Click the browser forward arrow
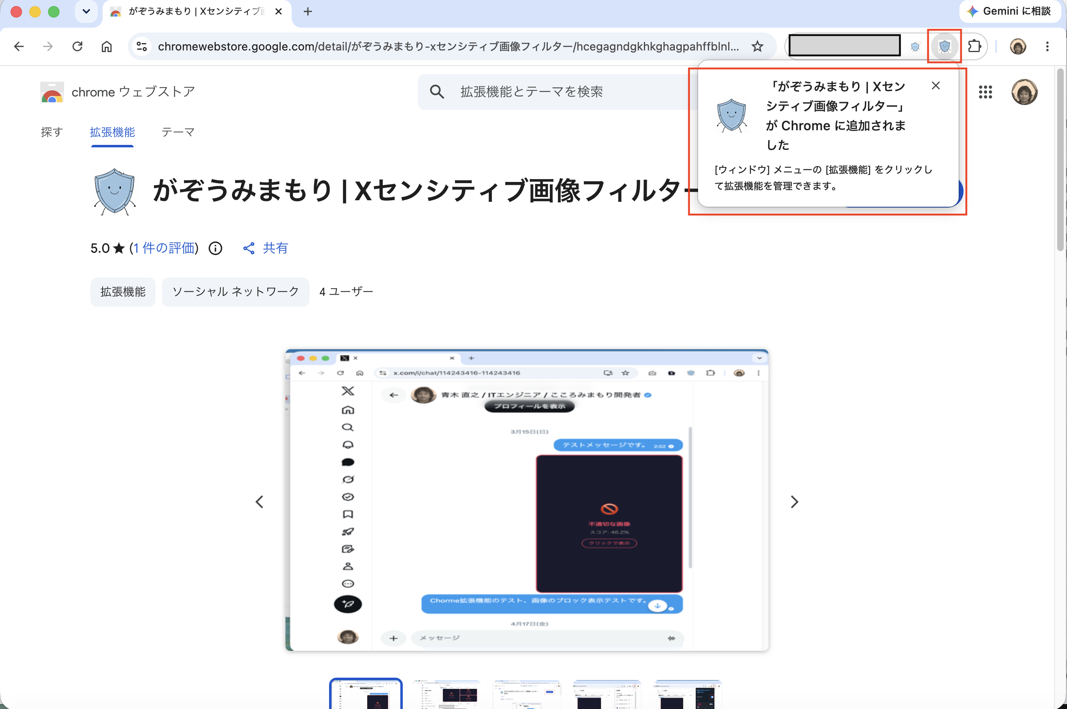1067x709 pixels. 48,46
